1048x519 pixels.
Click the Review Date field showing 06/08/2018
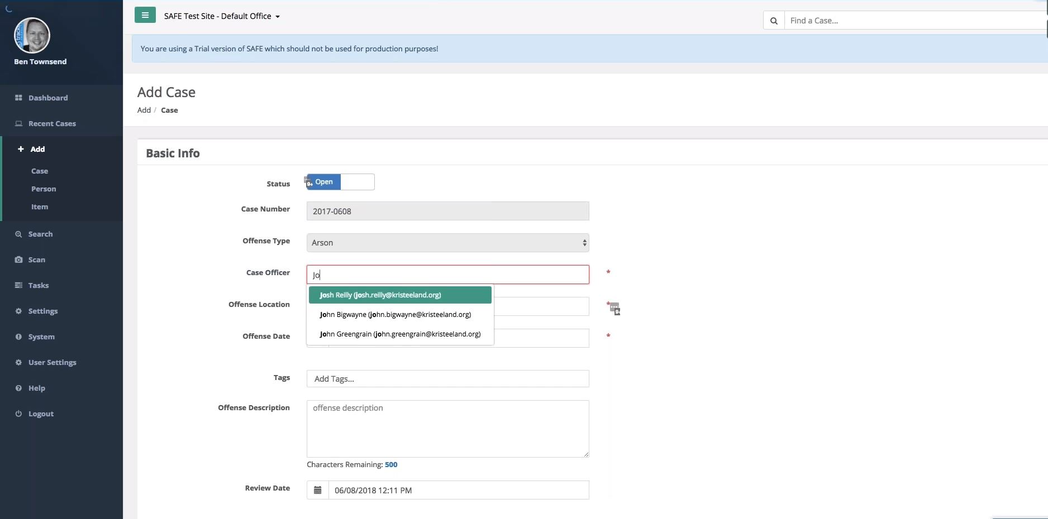click(x=459, y=490)
